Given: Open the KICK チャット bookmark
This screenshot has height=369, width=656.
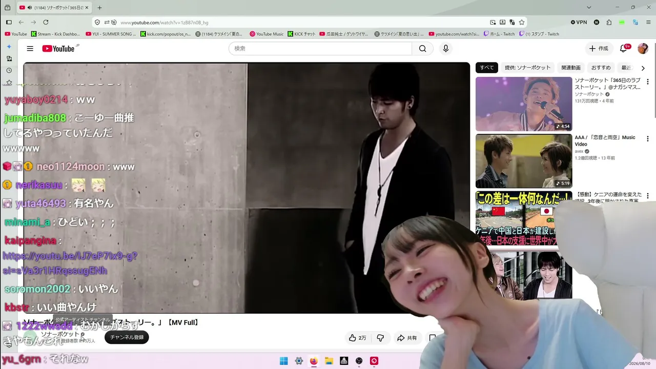Looking at the screenshot, I should (x=302, y=34).
